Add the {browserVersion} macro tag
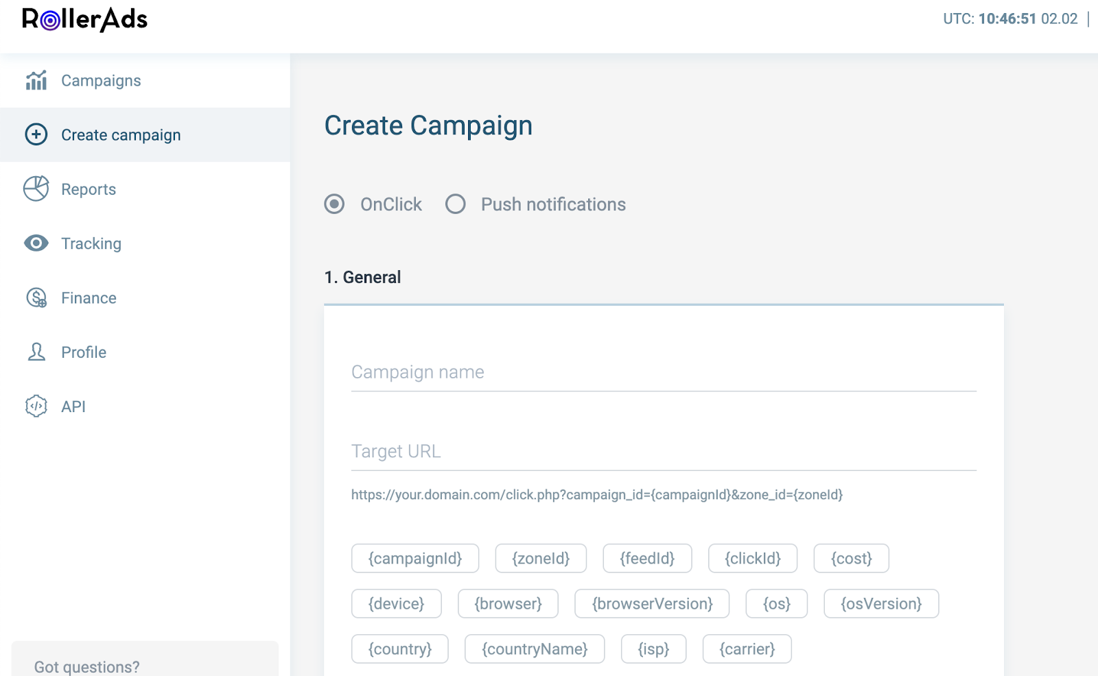Image resolution: width=1098 pixels, height=676 pixels. [652, 603]
